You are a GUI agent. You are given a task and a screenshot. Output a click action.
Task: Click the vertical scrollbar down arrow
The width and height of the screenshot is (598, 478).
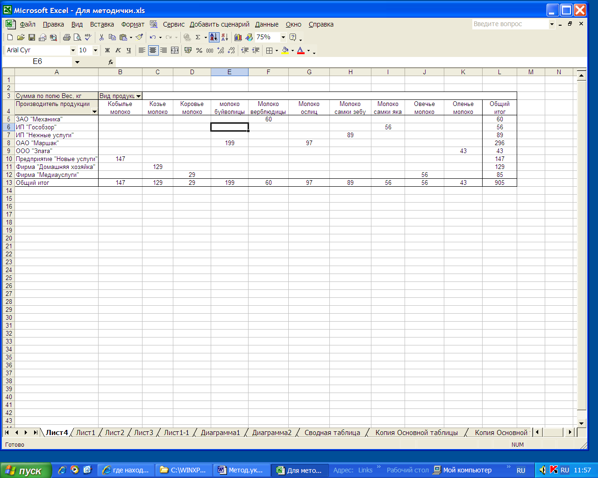582,423
